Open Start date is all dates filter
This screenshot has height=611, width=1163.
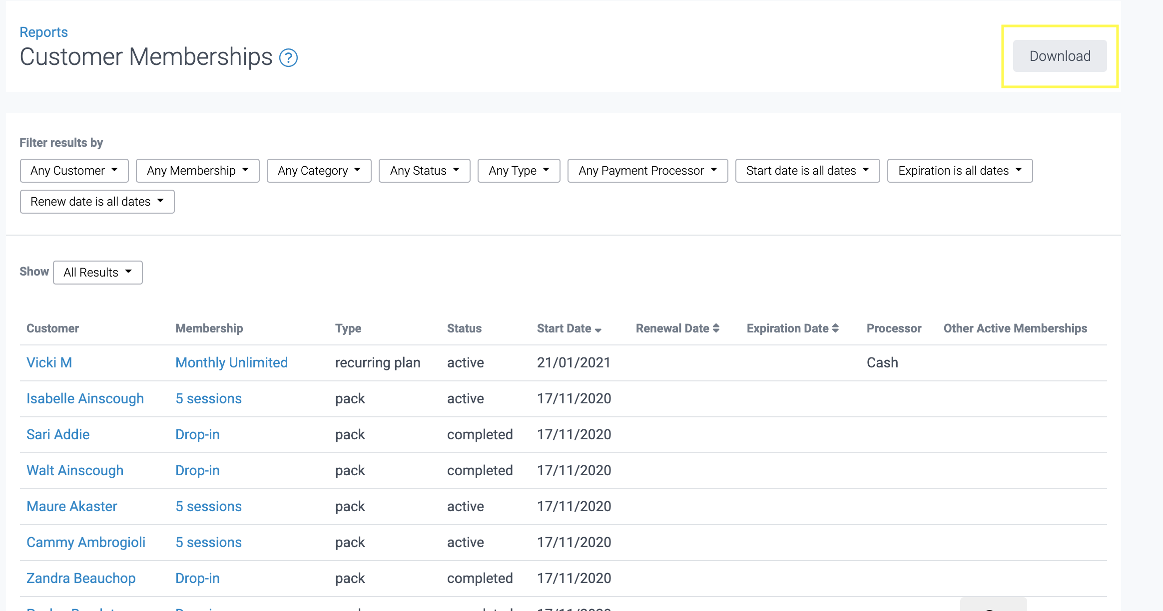click(807, 171)
